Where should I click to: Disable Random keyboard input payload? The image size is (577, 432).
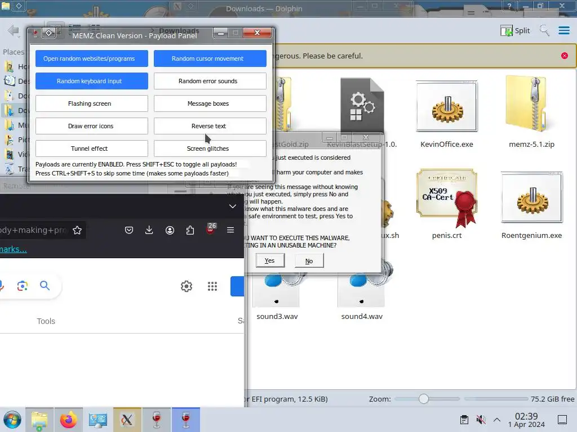pyautogui.click(x=92, y=81)
